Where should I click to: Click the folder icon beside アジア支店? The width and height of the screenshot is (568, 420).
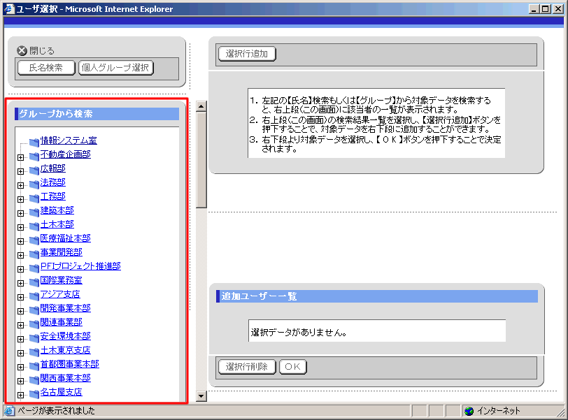click(34, 296)
